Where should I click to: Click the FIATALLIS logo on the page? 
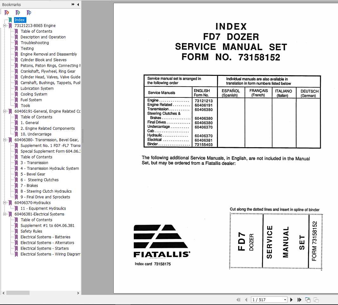coord(162,241)
